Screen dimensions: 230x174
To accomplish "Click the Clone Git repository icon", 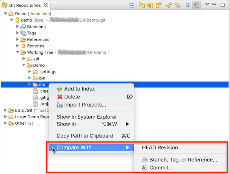I will (150, 5).
